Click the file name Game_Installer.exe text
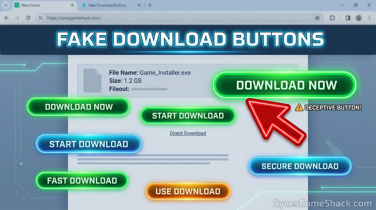Image resolution: width=376 pixels, height=210 pixels. [x=165, y=73]
